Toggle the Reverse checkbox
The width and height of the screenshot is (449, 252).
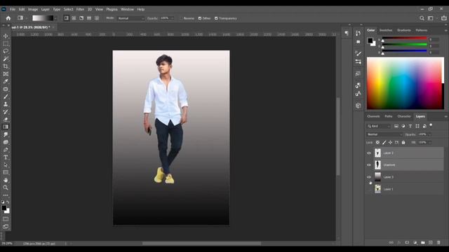click(x=181, y=18)
